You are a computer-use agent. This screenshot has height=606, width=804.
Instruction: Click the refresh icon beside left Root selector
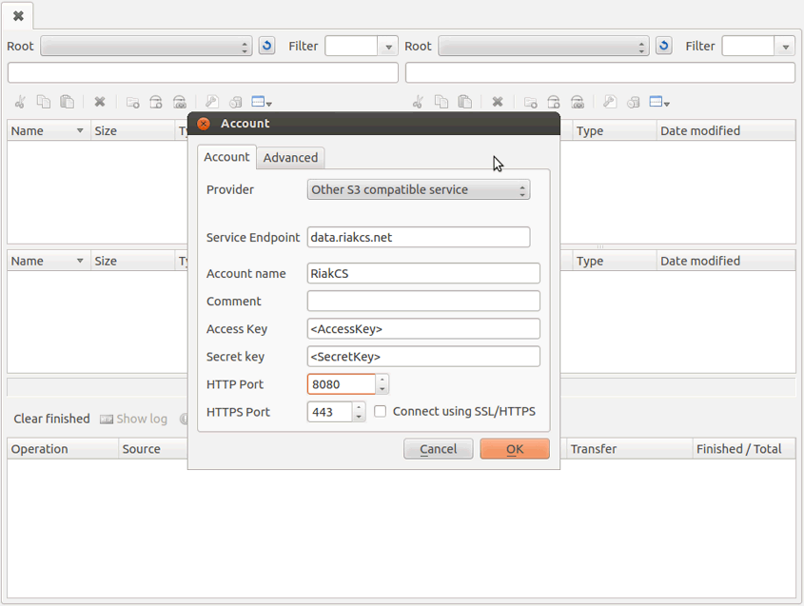pos(266,45)
